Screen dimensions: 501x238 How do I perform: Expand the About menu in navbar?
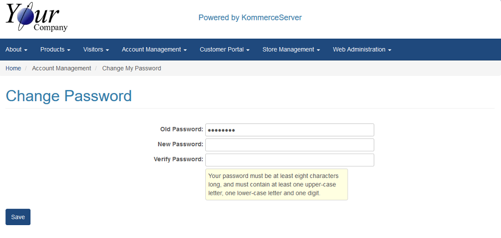16,50
